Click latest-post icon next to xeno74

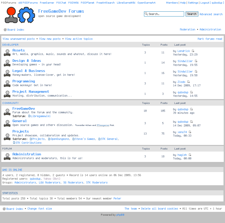pos(190,132)
